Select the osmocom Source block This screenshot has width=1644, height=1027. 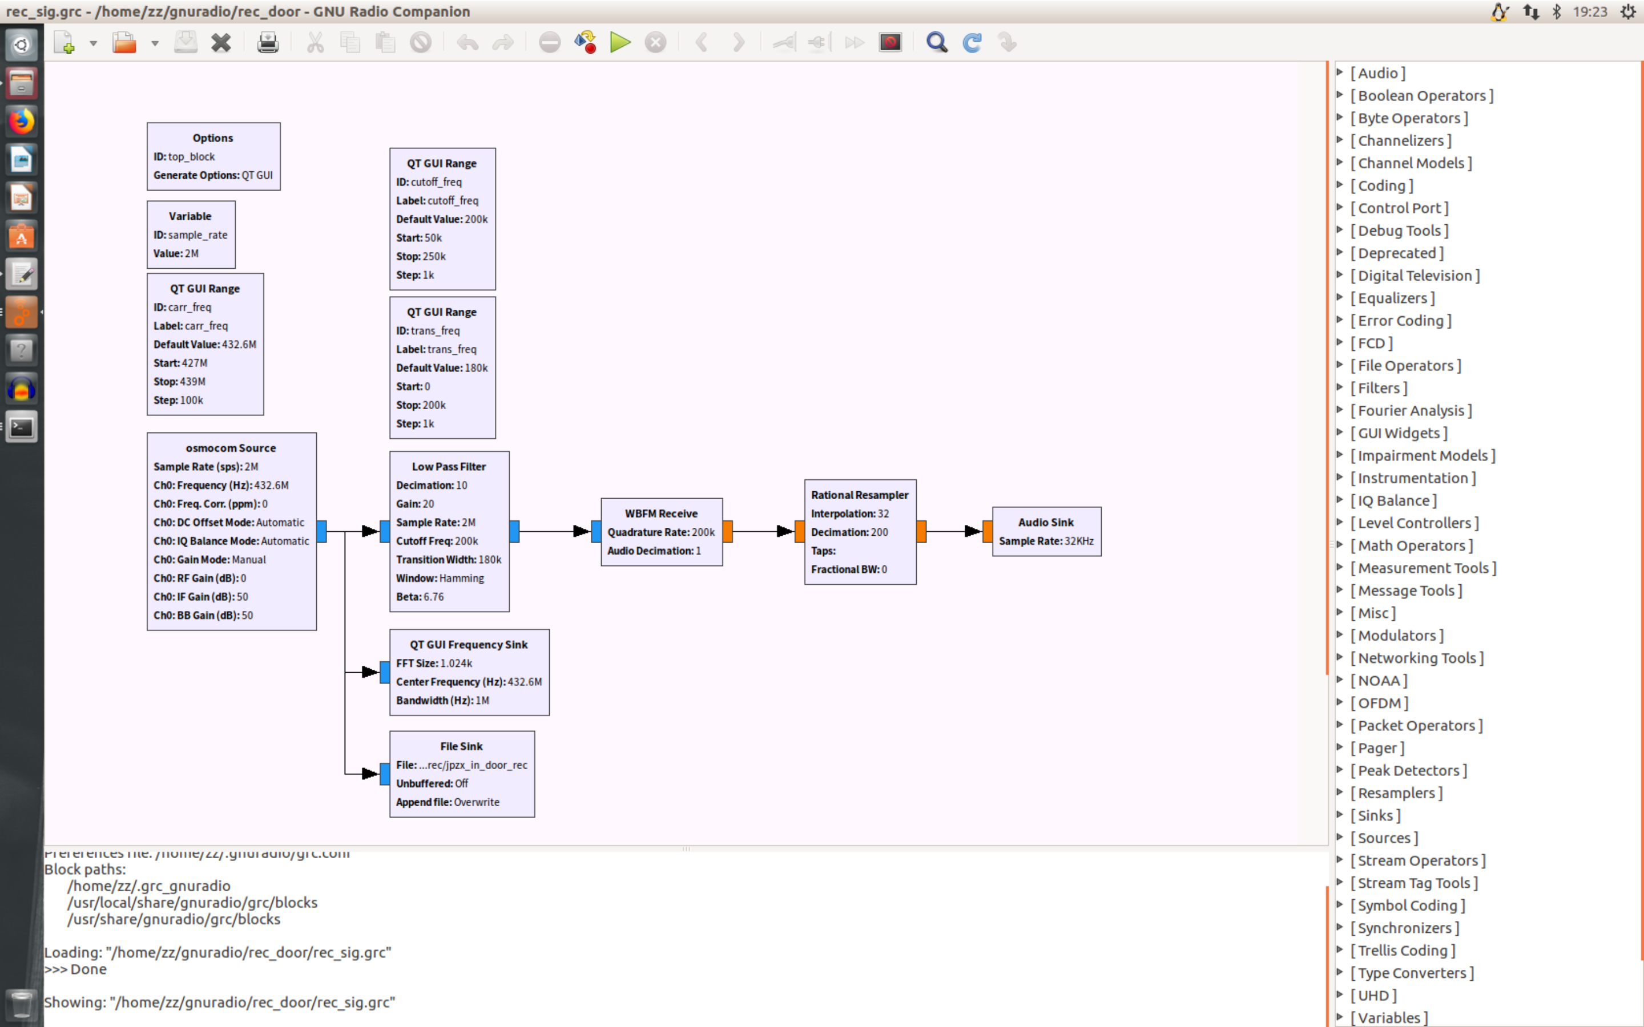tap(232, 531)
